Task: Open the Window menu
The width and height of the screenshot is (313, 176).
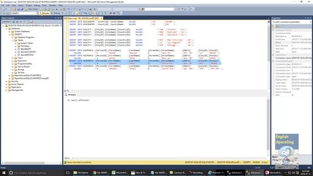Action: [x=52, y=5]
